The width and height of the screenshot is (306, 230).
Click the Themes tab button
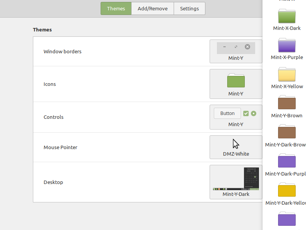(x=116, y=8)
